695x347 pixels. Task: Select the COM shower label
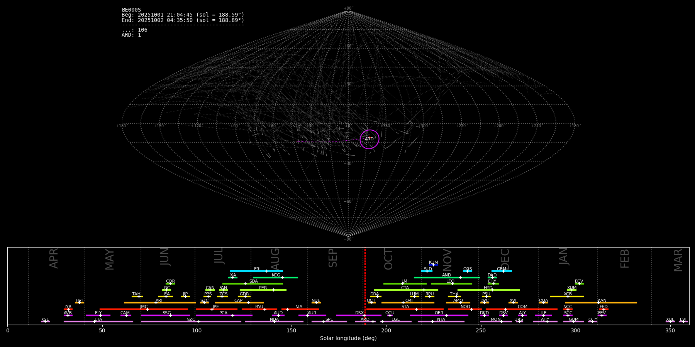(522, 307)
